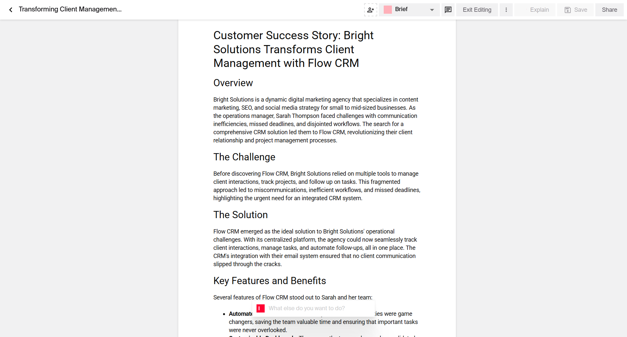Viewport: 627px width, 337px height.
Task: Place cursor in the Overview heading
Action: 233,83
